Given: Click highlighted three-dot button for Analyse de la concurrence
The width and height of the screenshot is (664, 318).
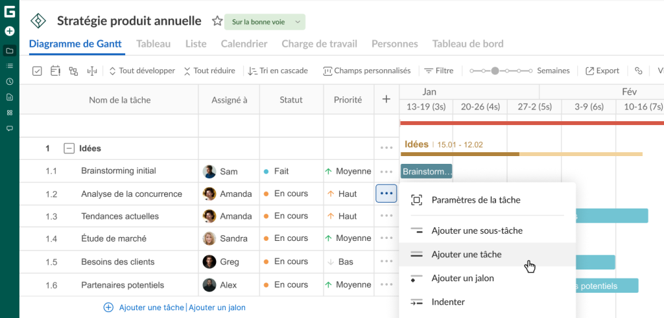Looking at the screenshot, I should click(386, 194).
